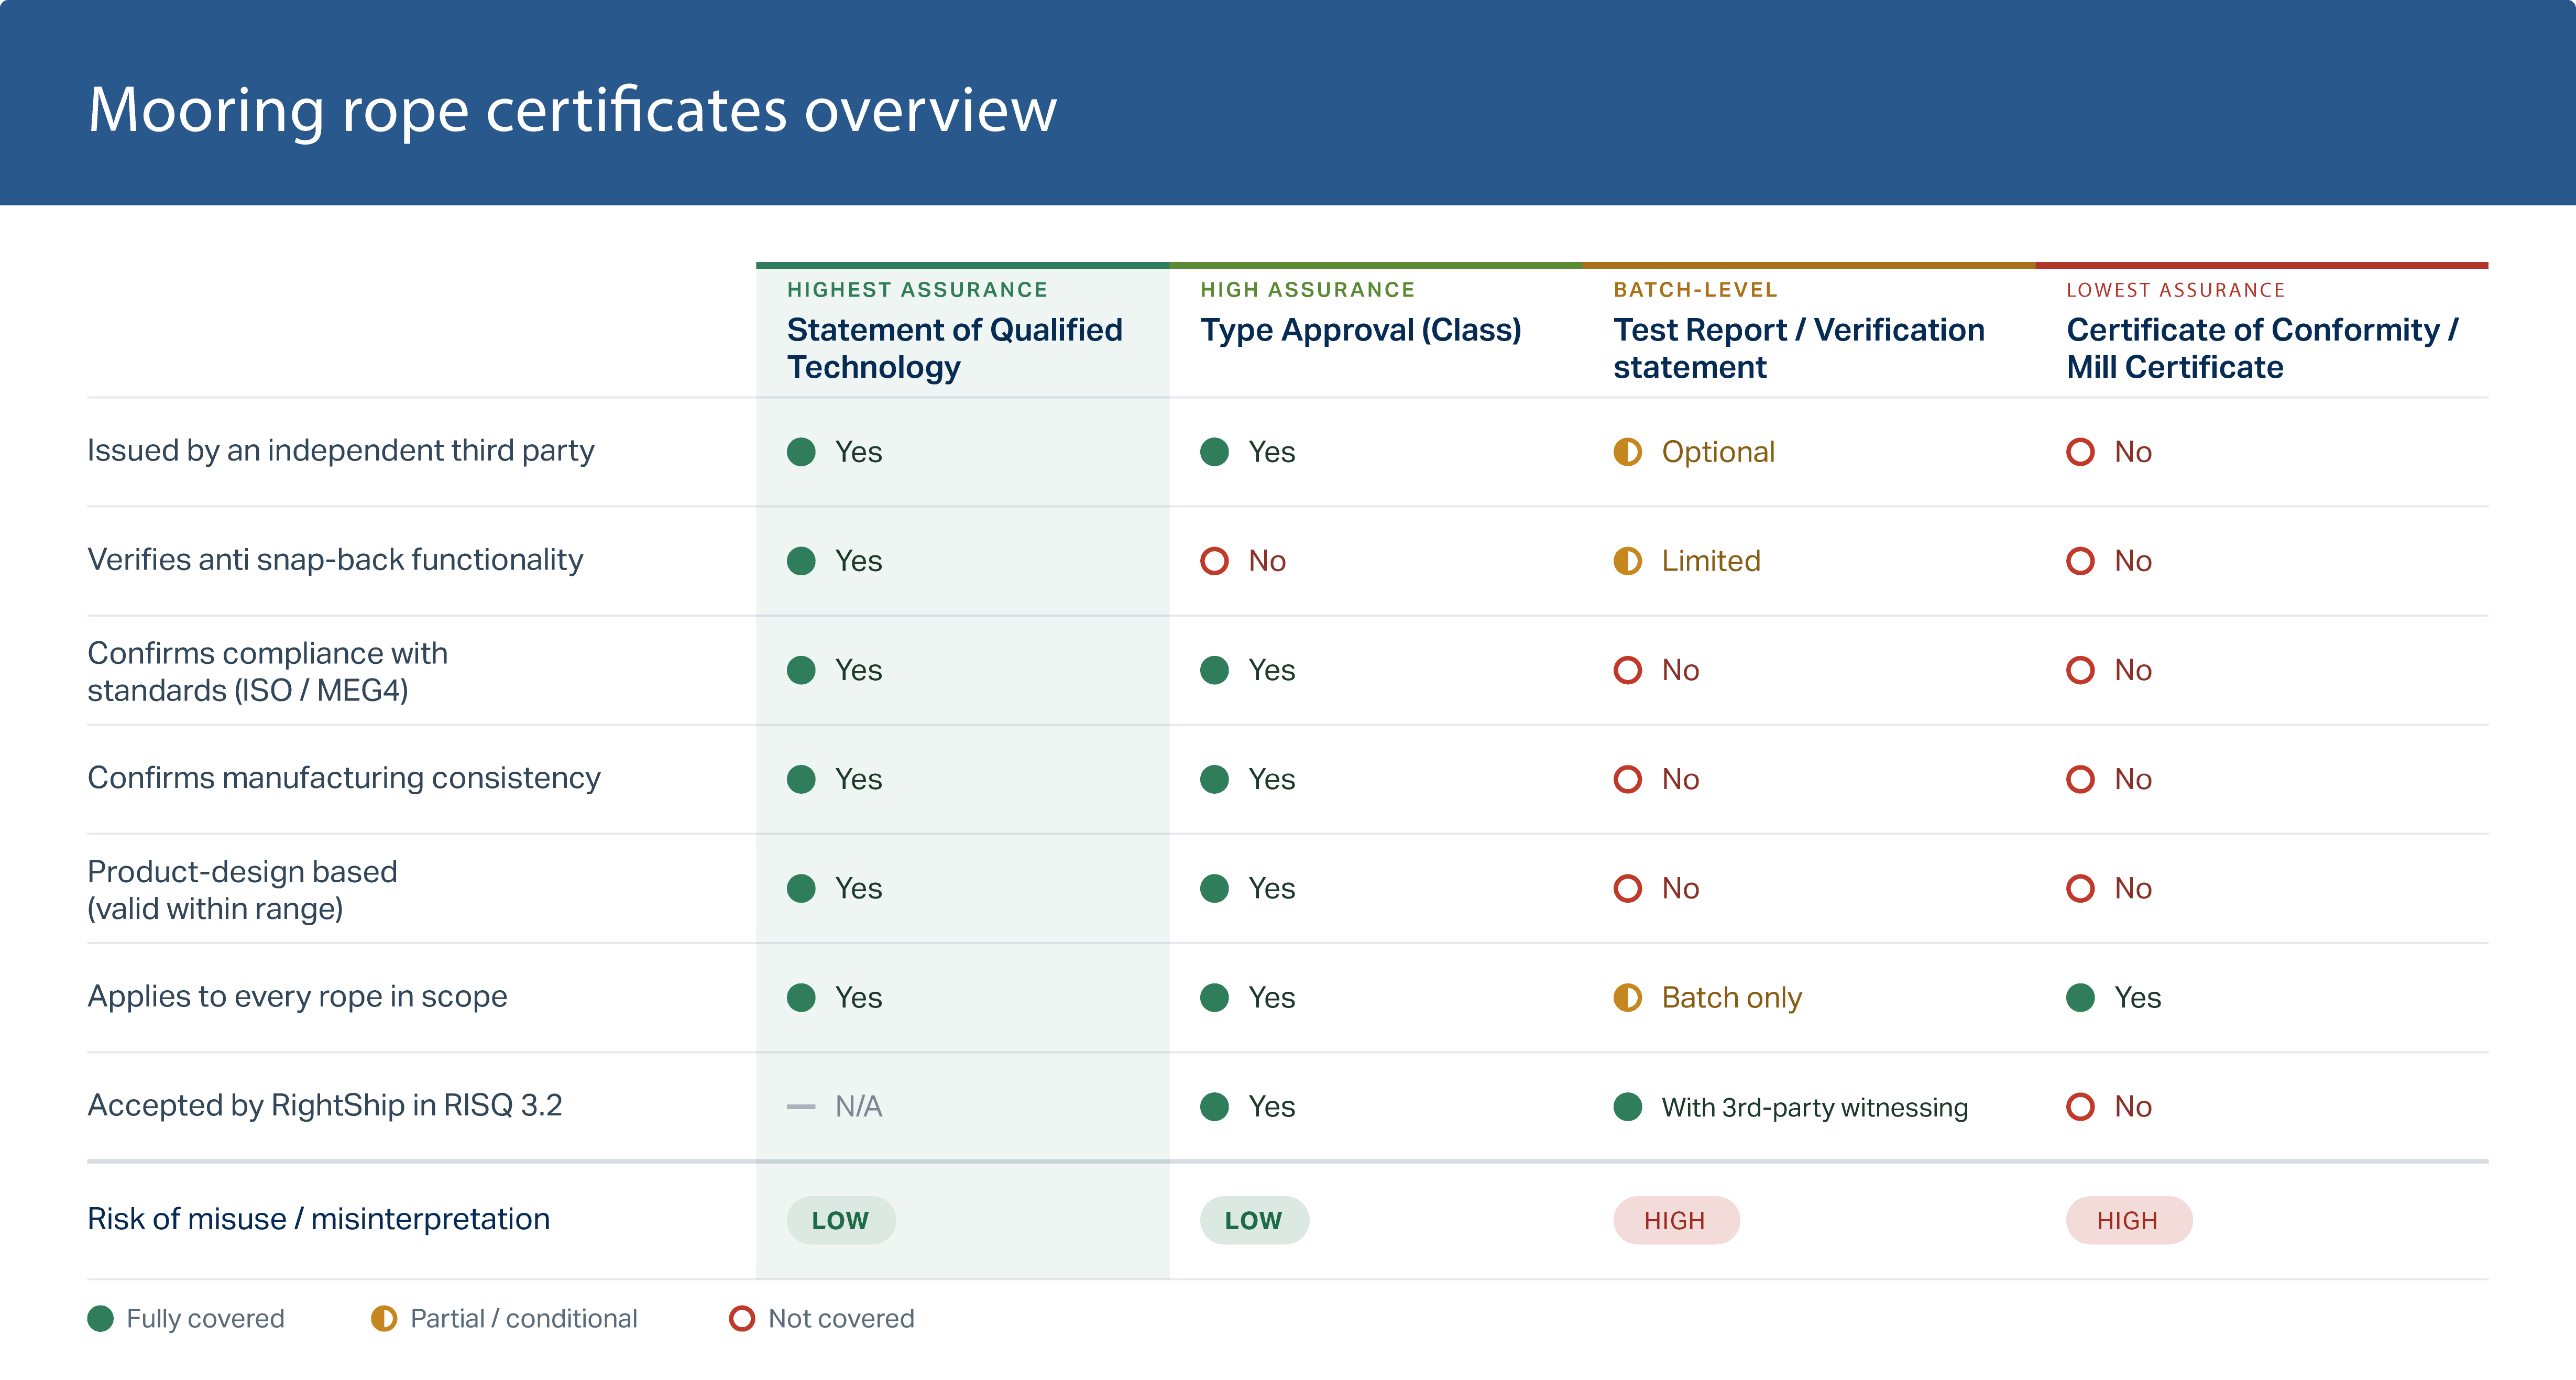Image resolution: width=2576 pixels, height=1380 pixels.
Task: Click the Limited text in anti snap-back row
Action: pos(1710,561)
